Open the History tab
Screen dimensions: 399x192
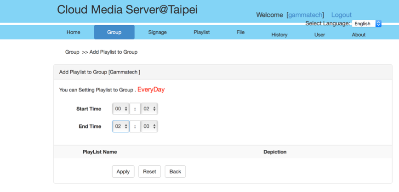tap(279, 34)
